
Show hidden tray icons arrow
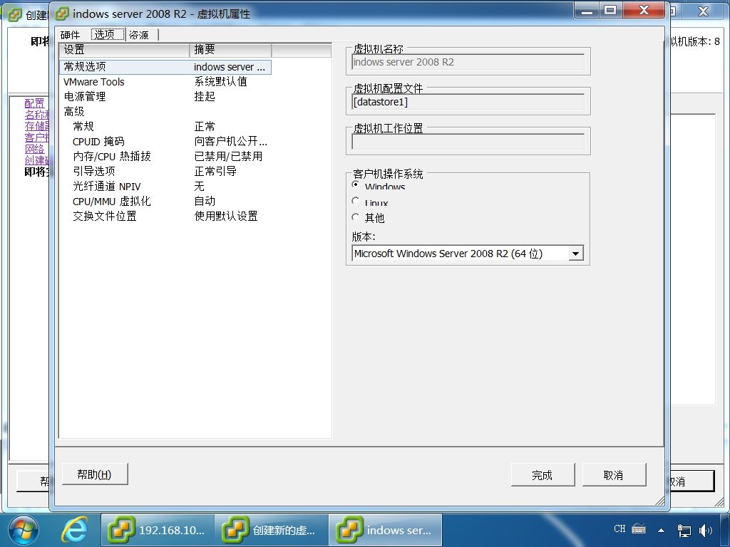pos(661,530)
